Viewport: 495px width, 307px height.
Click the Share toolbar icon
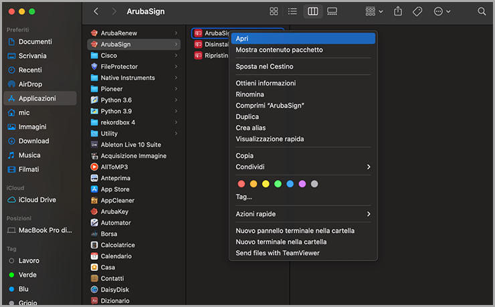point(398,11)
